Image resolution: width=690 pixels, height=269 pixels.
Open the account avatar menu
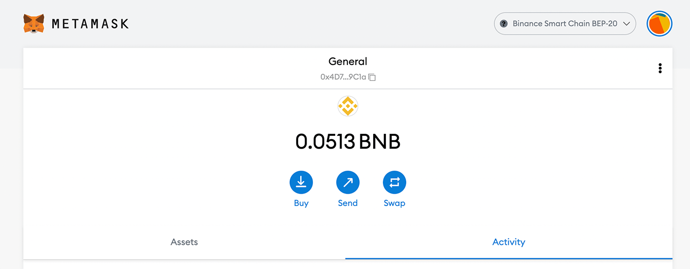[659, 24]
